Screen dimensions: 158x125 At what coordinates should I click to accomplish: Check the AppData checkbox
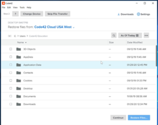[11, 57]
